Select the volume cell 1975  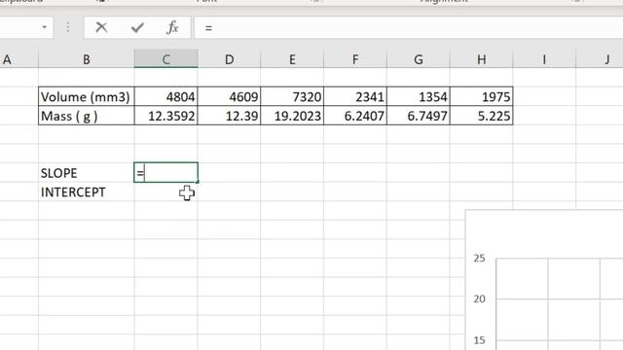[482, 96]
